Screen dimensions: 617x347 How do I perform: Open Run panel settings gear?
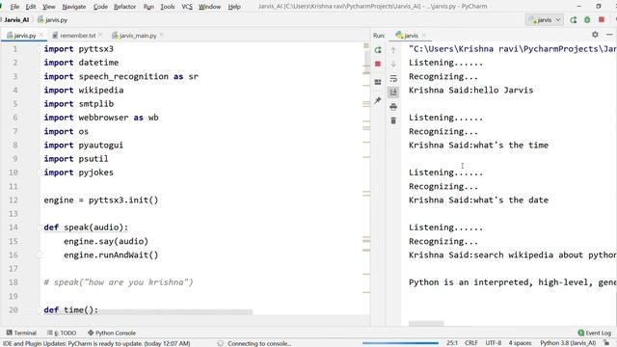[595, 35]
